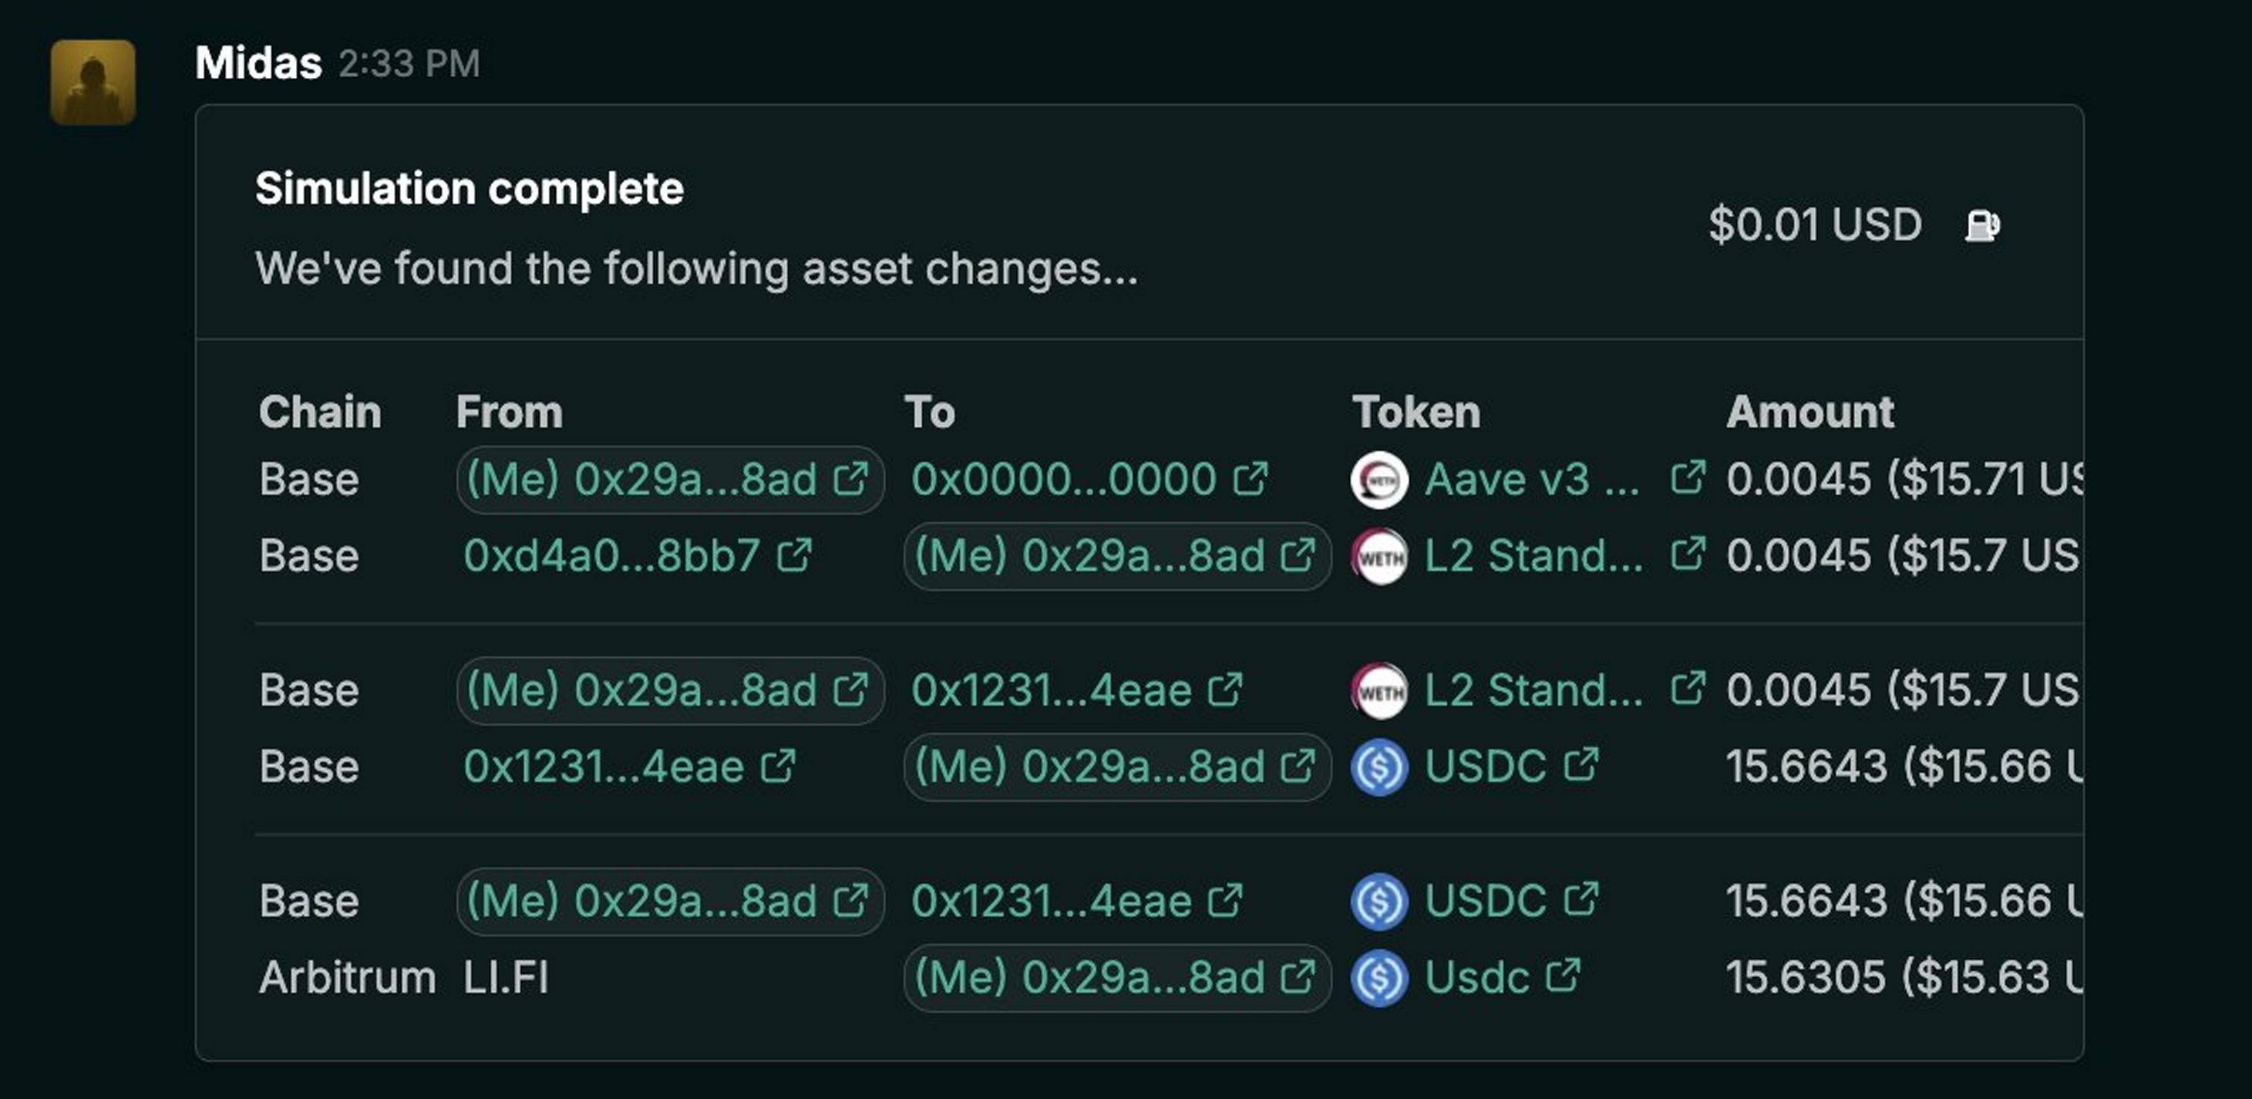Click the (Me) 0x29a...8ad badge in Arbitrum row
The image size is (2252, 1099).
(x=1116, y=979)
